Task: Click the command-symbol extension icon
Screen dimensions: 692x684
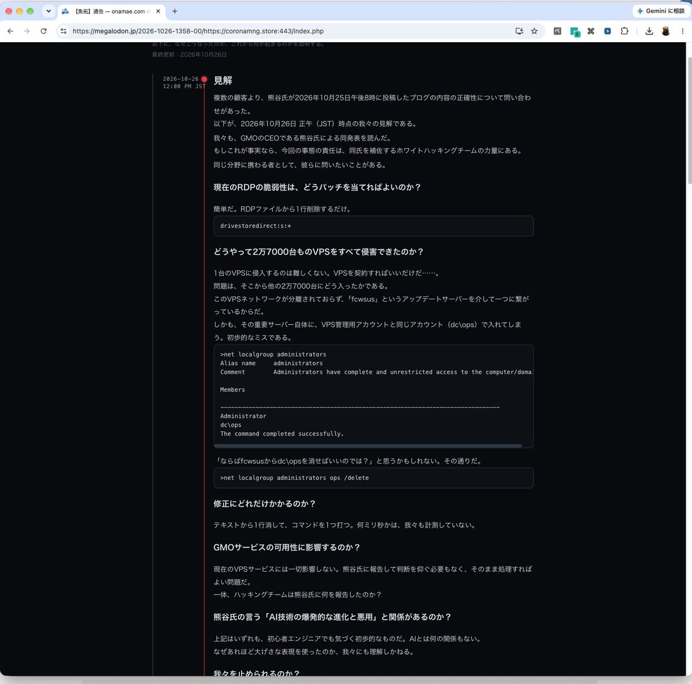Action: click(591, 31)
